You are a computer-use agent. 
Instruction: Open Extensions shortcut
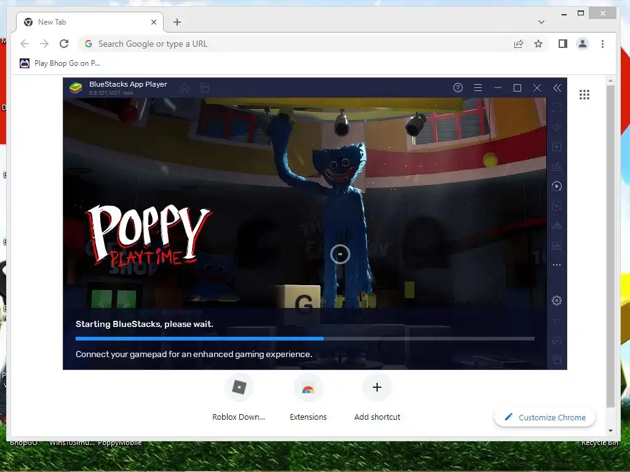click(x=308, y=398)
